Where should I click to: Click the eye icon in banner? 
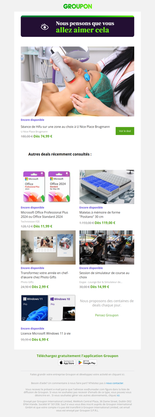pyautogui.click(x=45, y=27)
